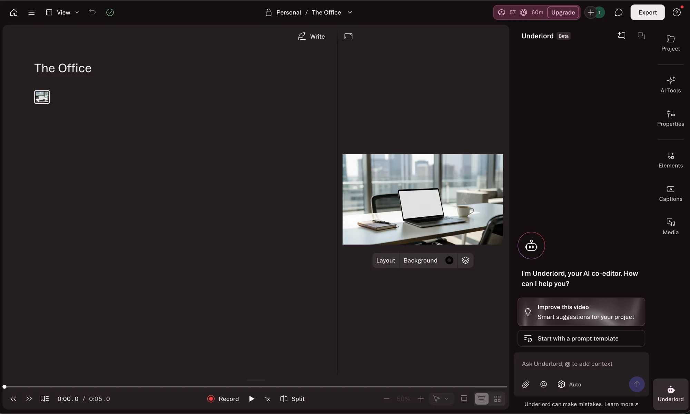Image resolution: width=690 pixels, height=414 pixels.
Task: Open the Background settings
Action: point(420,260)
